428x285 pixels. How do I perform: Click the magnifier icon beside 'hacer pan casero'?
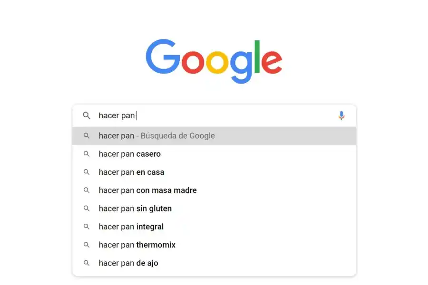point(87,154)
